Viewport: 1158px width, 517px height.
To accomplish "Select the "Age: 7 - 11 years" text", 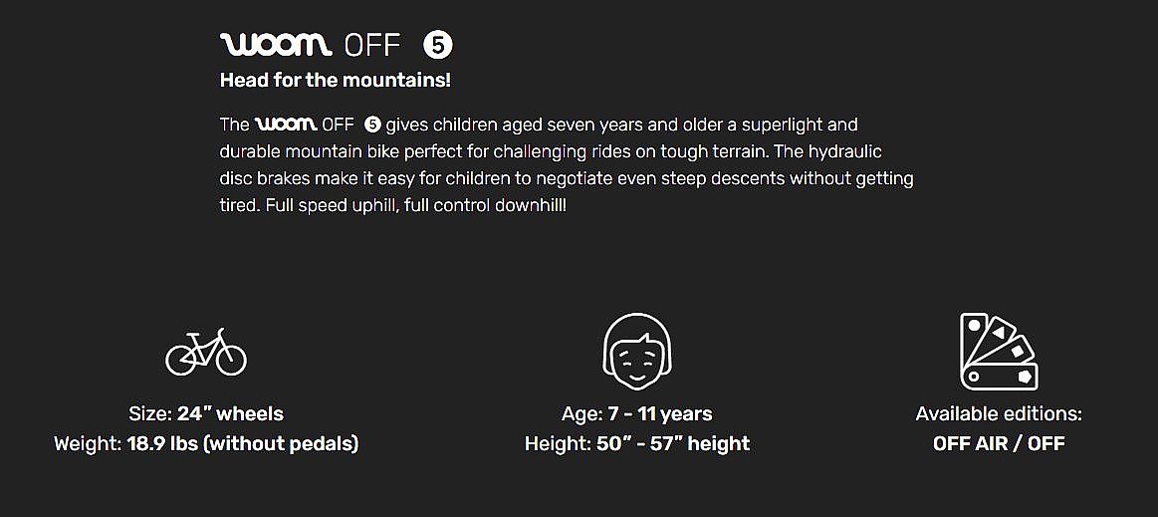I will pos(637,413).
